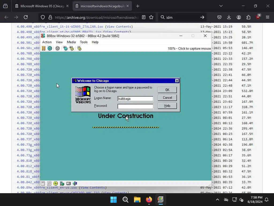The height and width of the screenshot is (206, 274).
Task: Open File Explorer from taskbar
Action: (137, 200)
